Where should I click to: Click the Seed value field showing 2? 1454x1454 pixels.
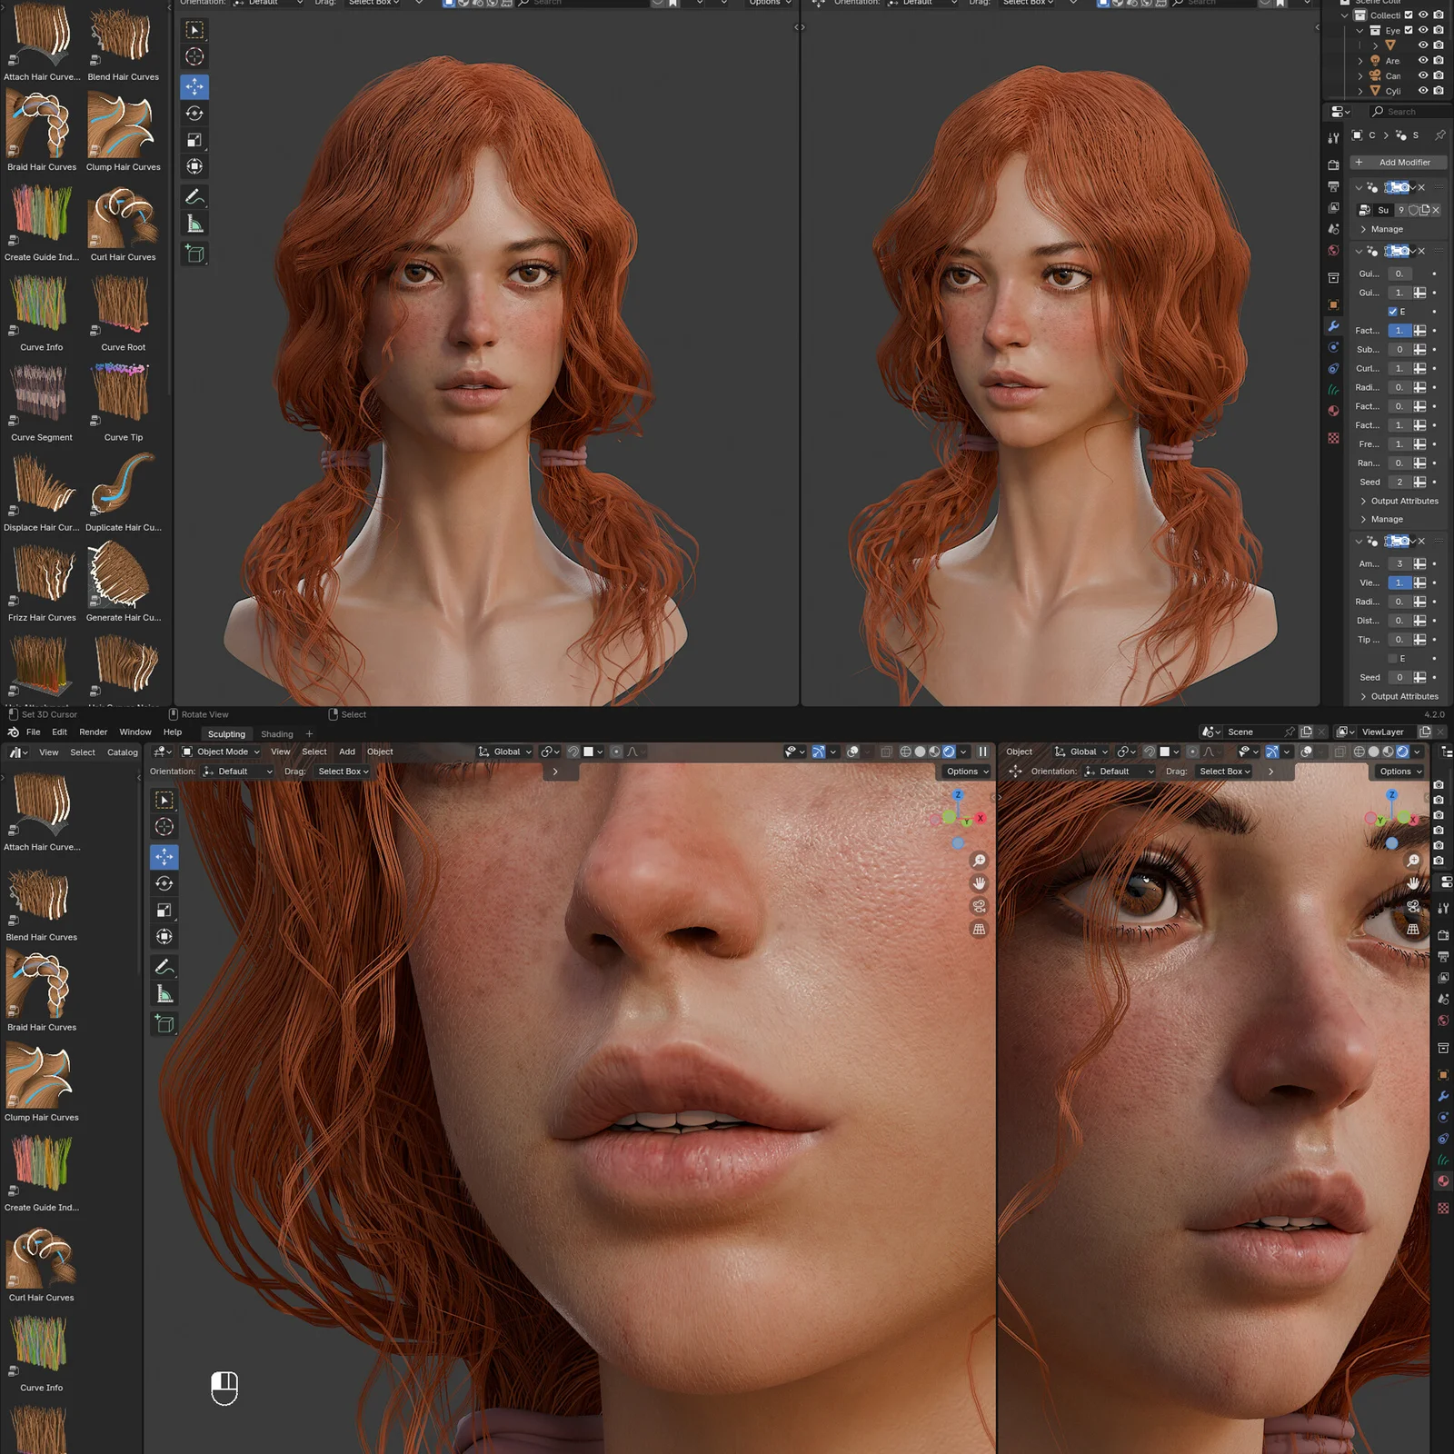pos(1399,483)
